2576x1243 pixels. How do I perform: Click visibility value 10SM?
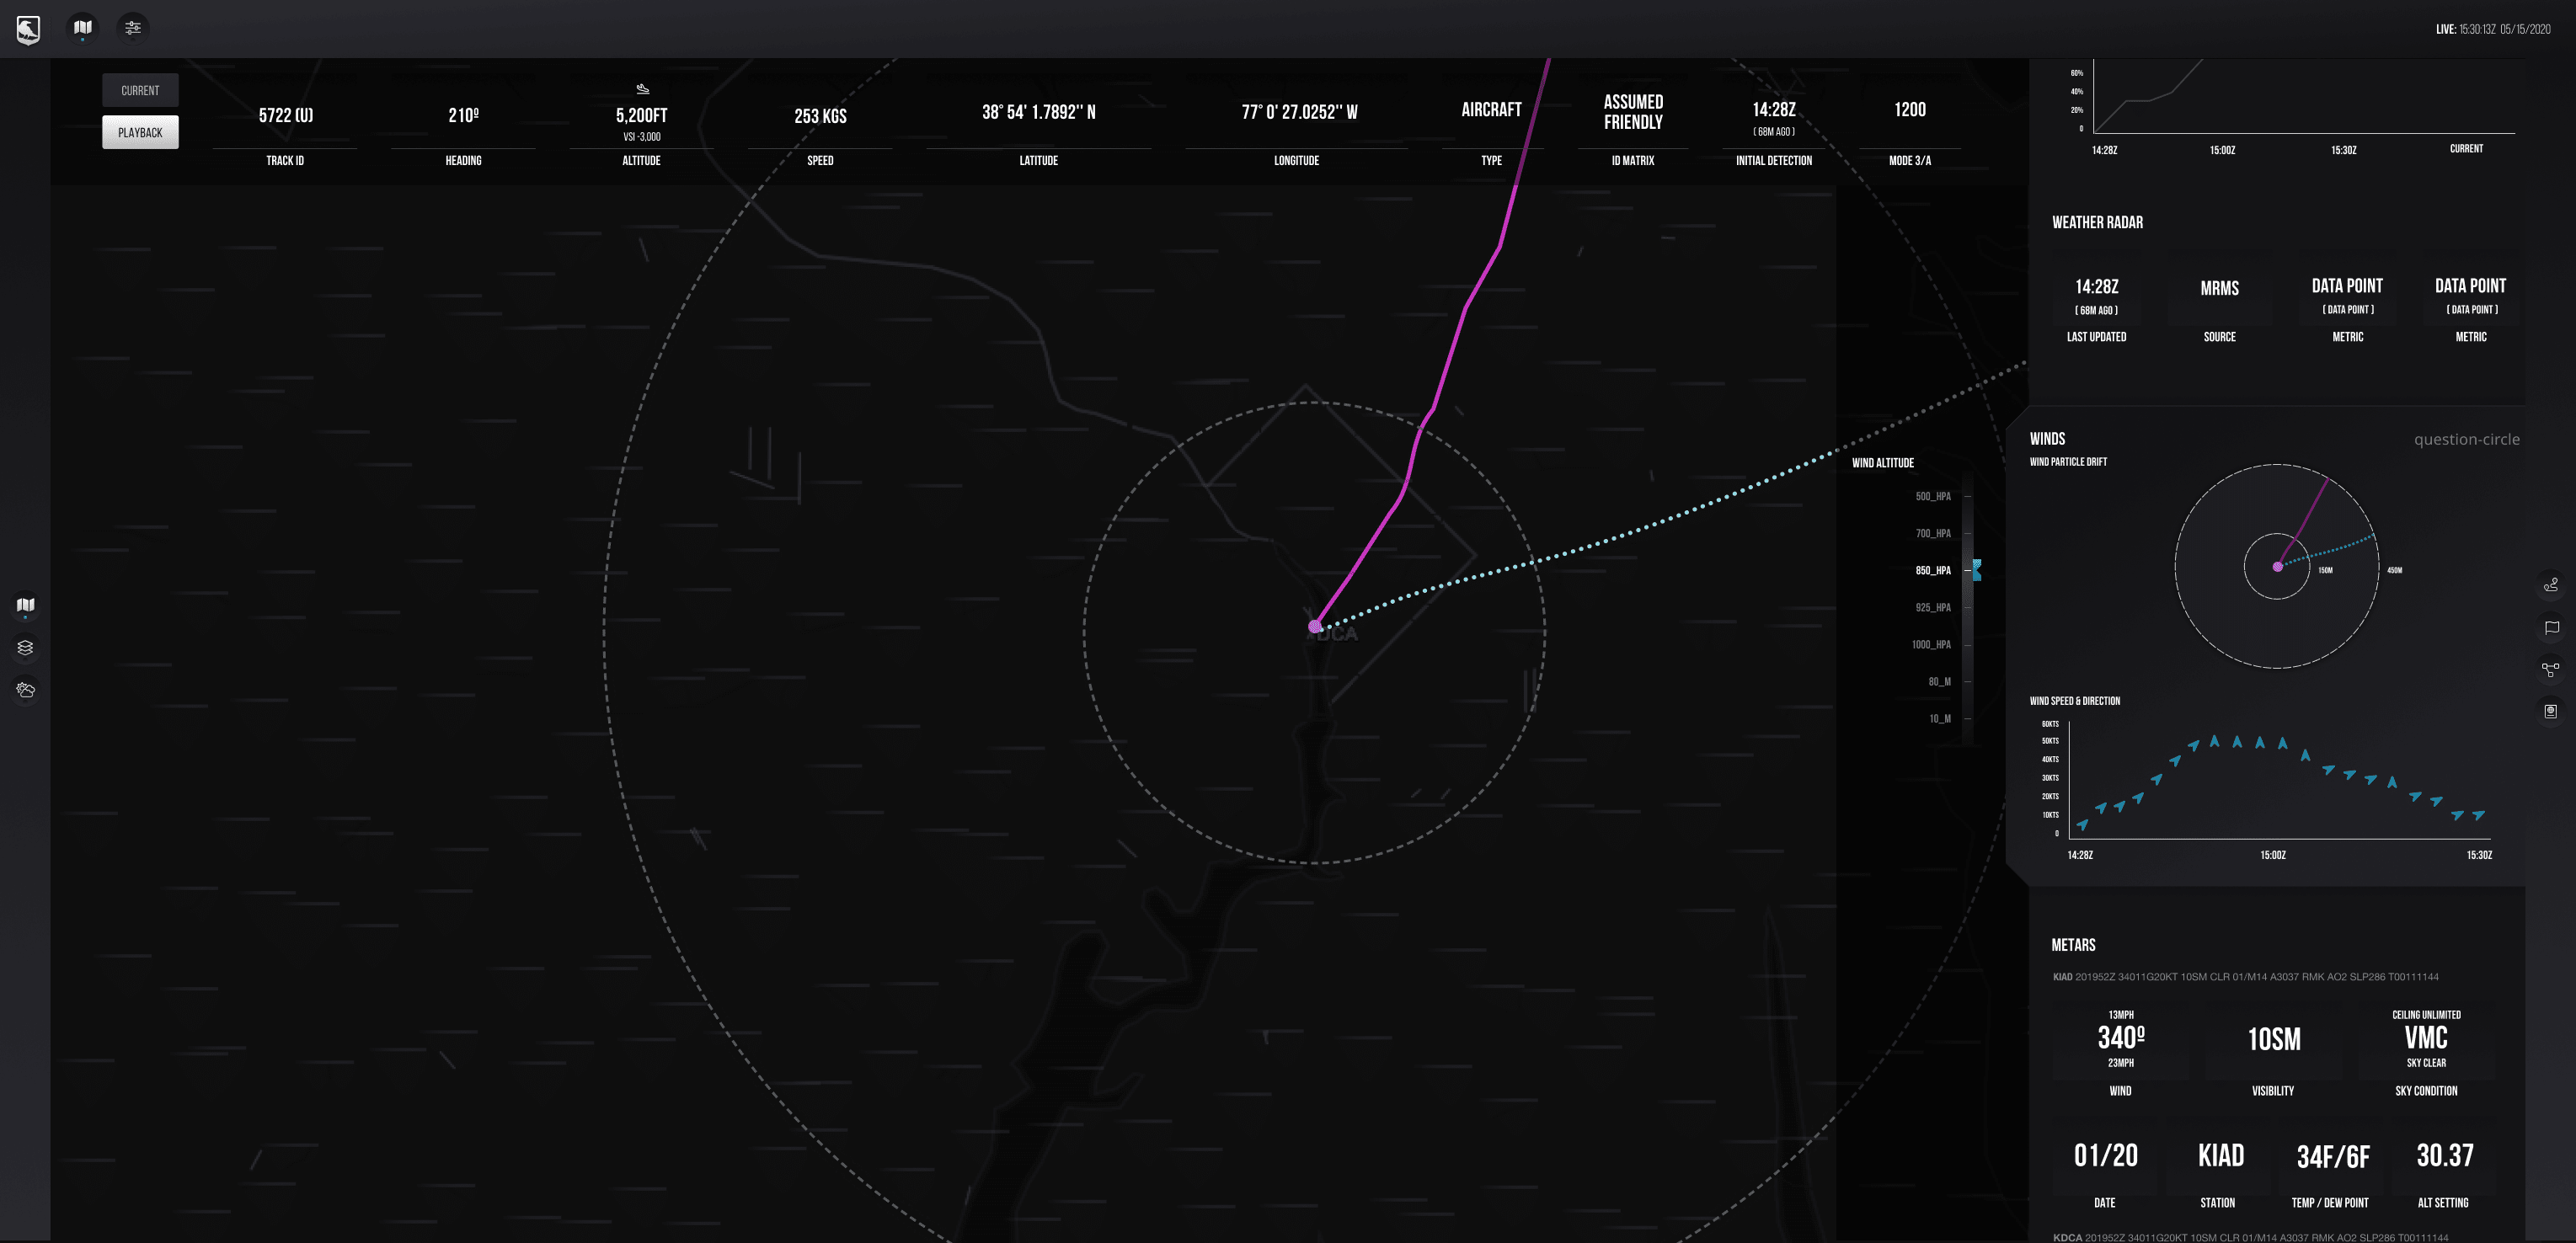(2273, 1039)
